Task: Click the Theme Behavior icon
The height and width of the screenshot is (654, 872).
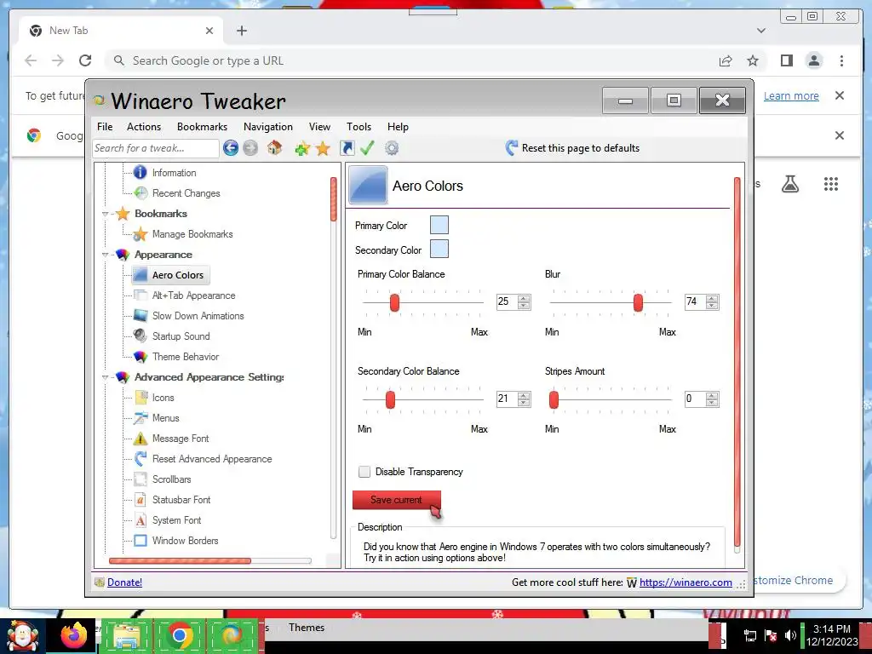Action: (x=141, y=357)
